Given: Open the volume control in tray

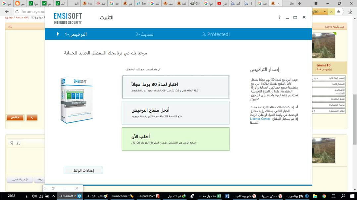Looking at the screenshot, I should tap(34, 196).
